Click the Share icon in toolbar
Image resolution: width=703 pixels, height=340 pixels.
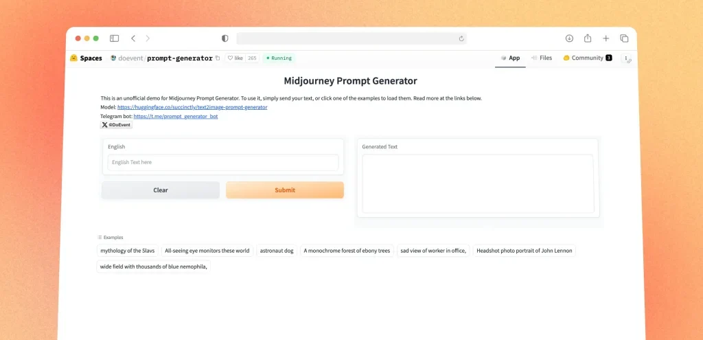pos(588,38)
